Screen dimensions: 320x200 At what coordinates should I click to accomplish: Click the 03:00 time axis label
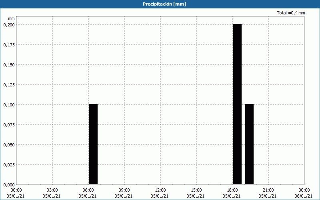pos(52,190)
